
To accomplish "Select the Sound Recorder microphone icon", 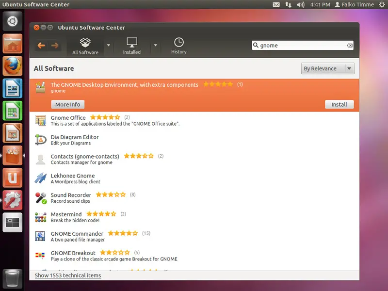I will tap(41, 198).
